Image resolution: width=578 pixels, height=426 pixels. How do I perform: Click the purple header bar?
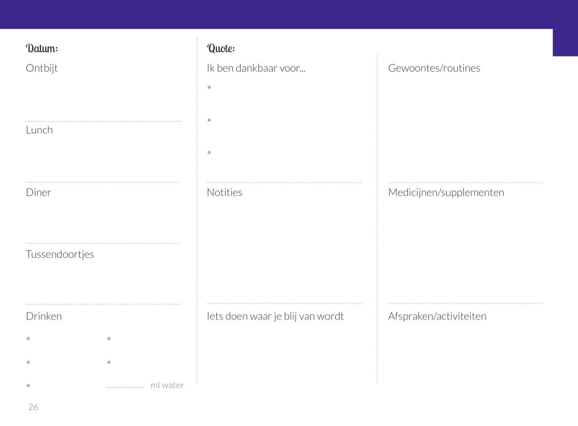click(277, 15)
